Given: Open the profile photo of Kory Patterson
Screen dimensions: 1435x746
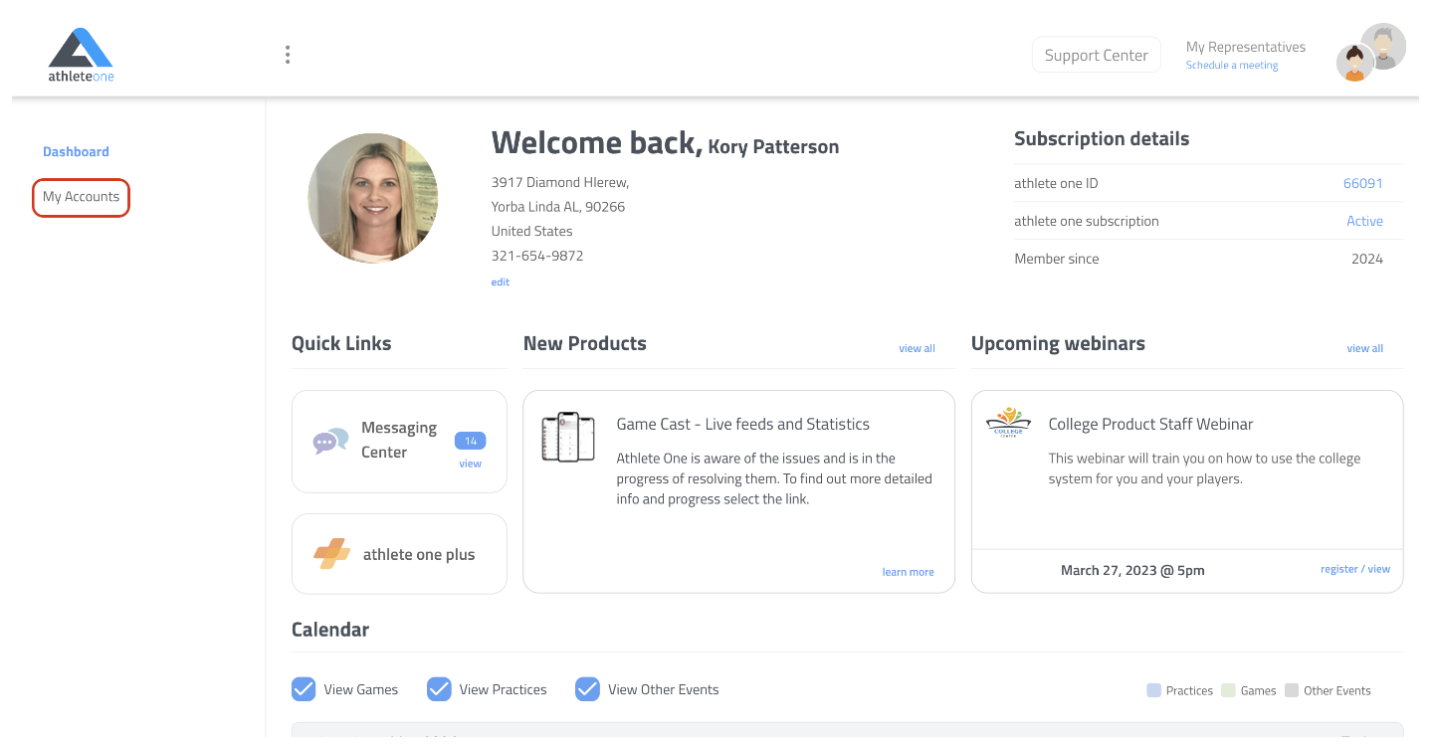Looking at the screenshot, I should pos(373,198).
